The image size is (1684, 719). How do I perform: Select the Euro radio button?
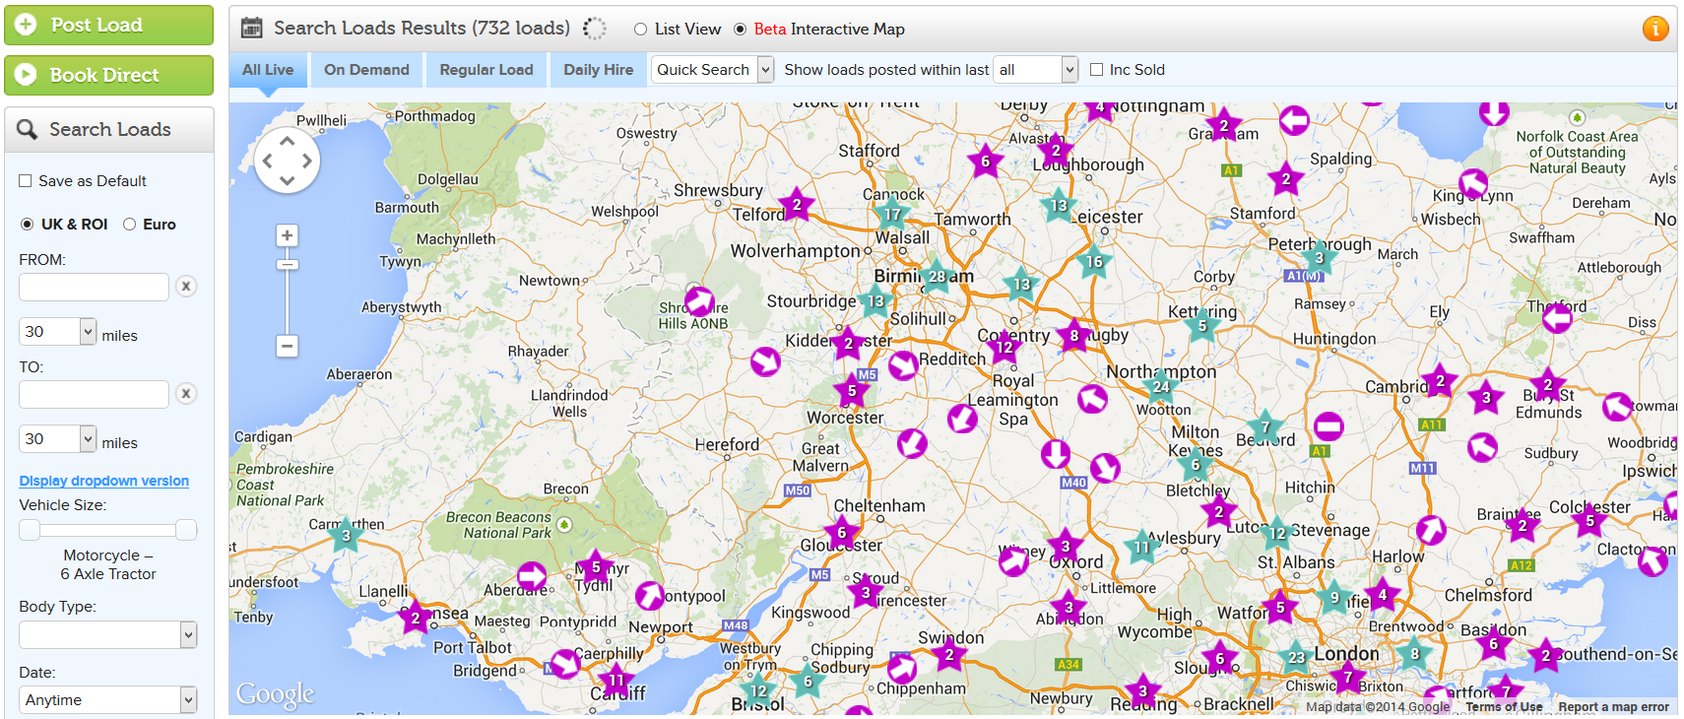(x=129, y=225)
